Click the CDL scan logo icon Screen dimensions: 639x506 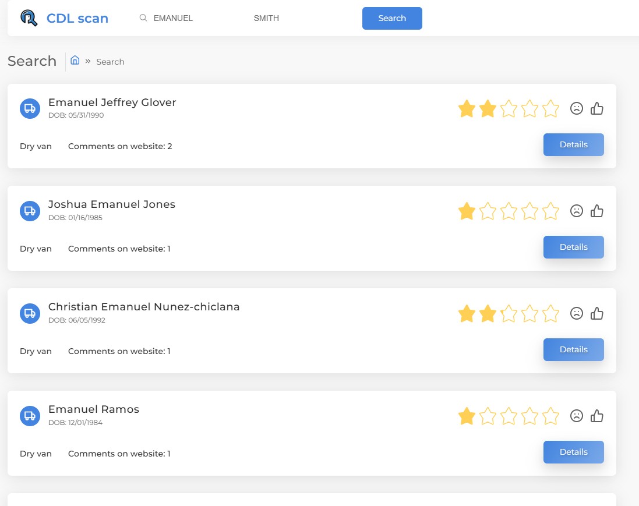tap(29, 18)
